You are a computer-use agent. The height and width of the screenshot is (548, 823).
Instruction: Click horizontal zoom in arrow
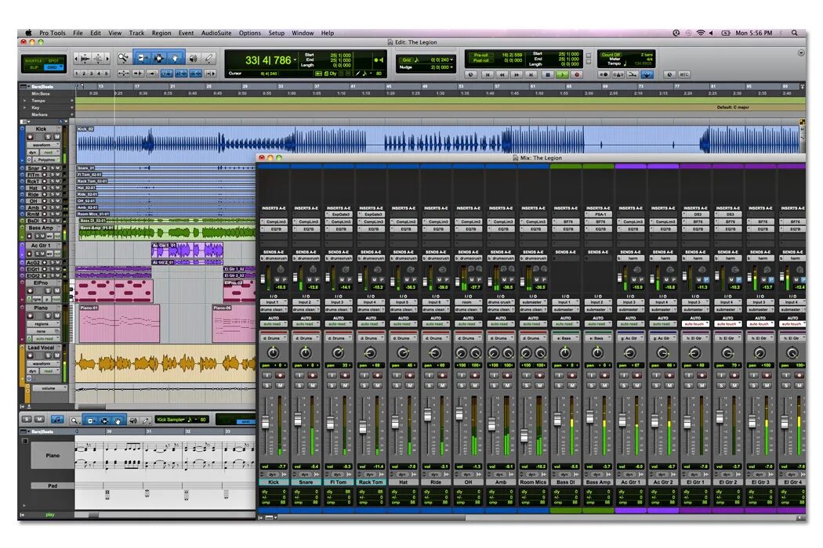[x=108, y=58]
